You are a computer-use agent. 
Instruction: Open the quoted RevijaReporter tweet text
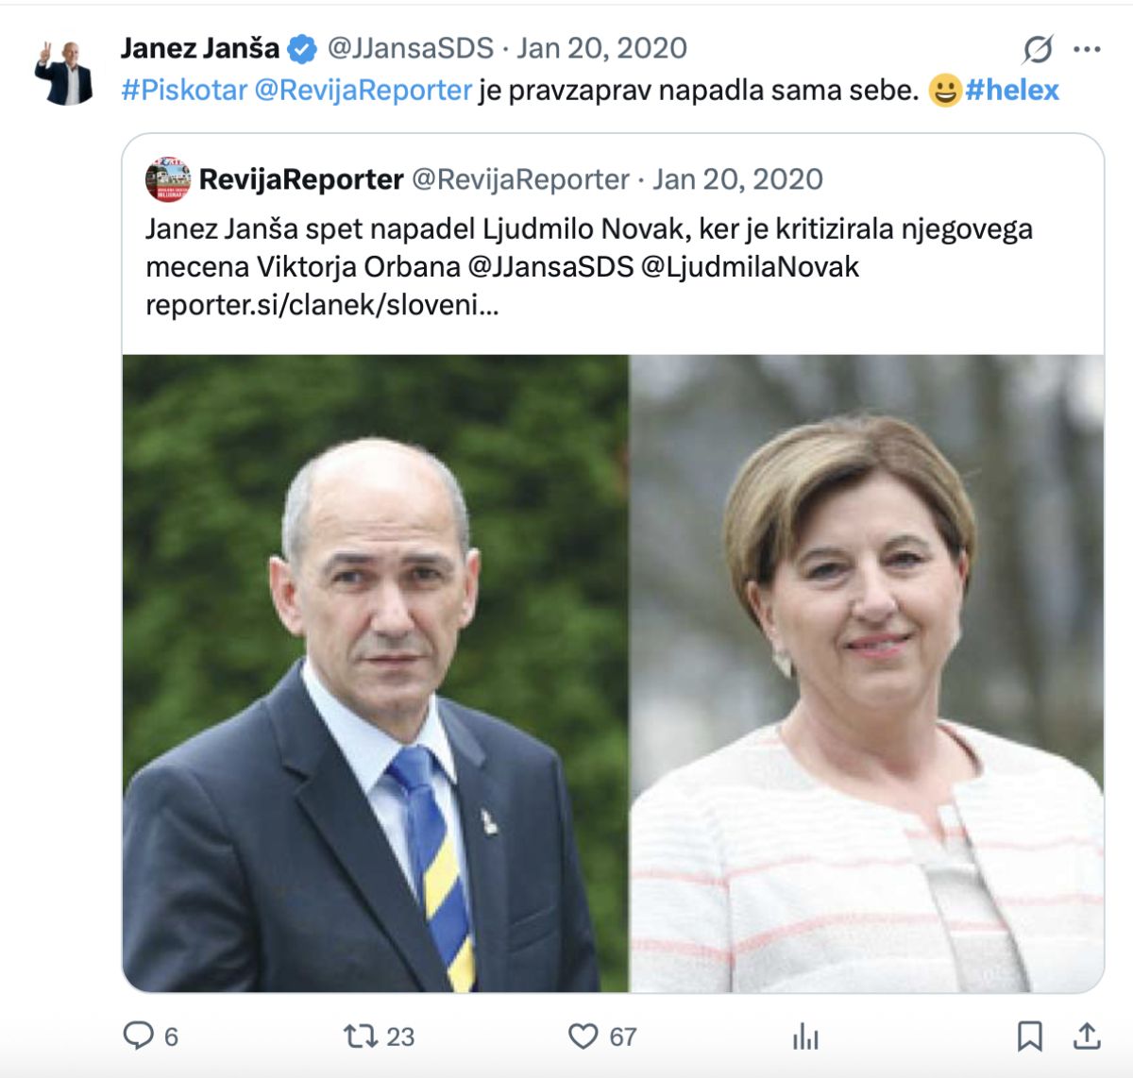(589, 266)
